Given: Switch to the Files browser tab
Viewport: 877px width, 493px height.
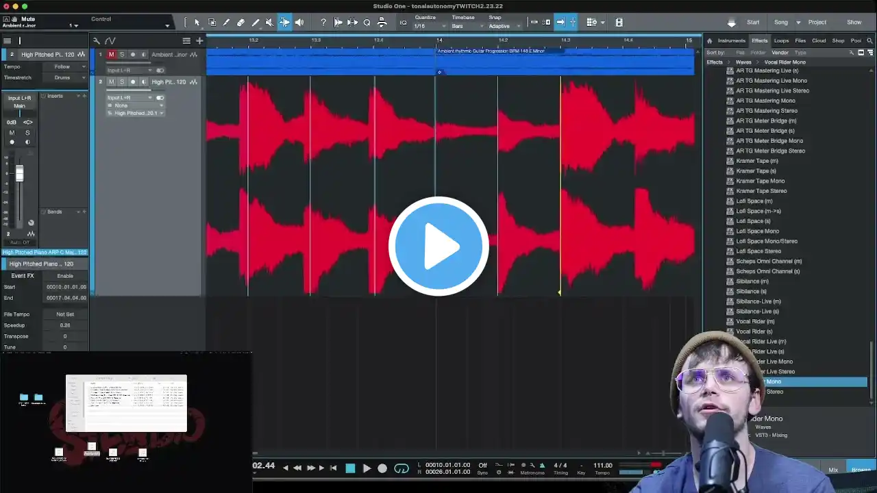Looking at the screenshot, I should pyautogui.click(x=800, y=41).
